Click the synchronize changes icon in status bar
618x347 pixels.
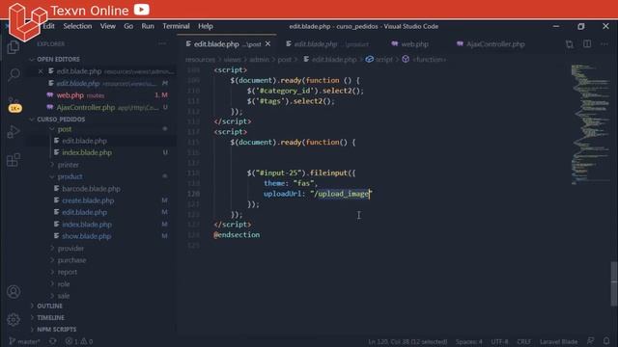[x=52, y=341]
